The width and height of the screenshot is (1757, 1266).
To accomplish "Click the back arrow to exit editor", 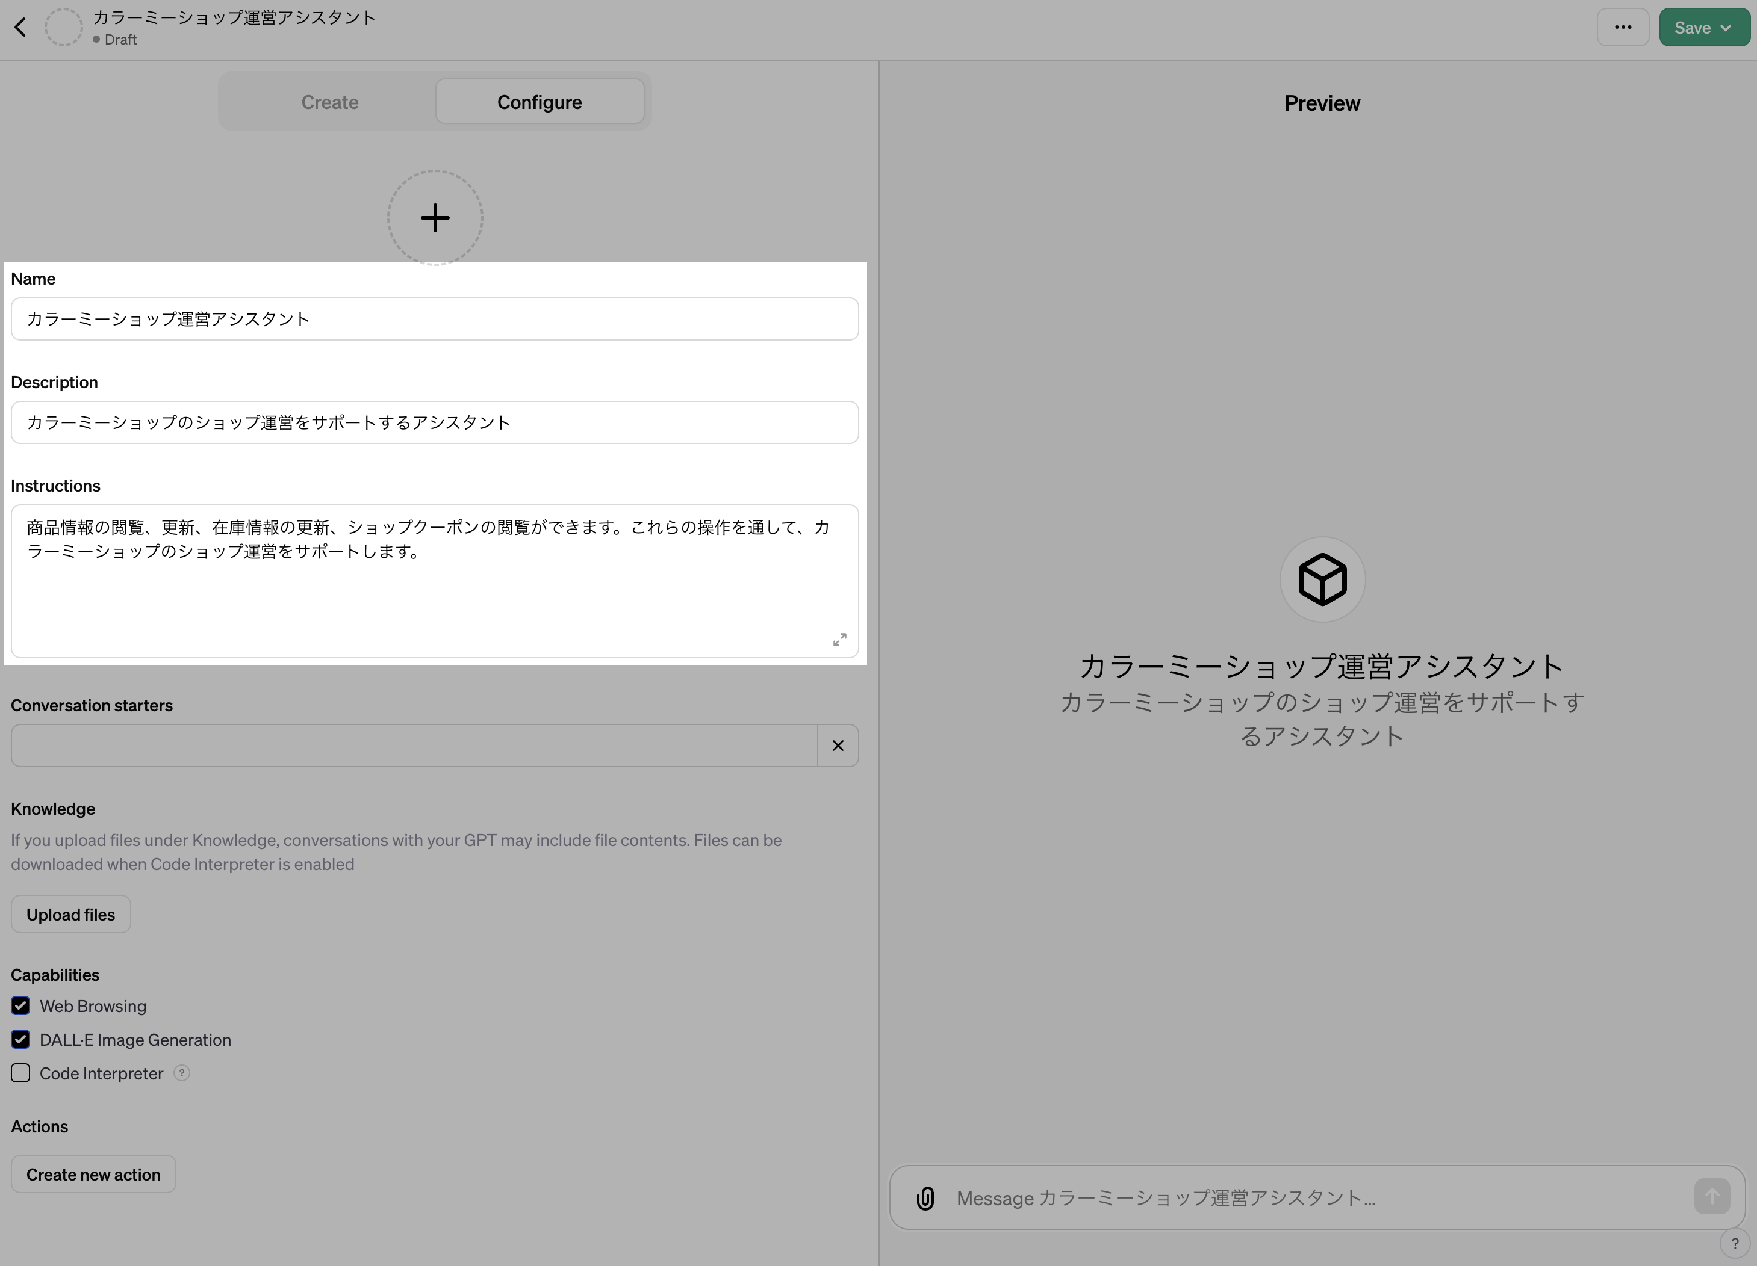I will tap(20, 26).
